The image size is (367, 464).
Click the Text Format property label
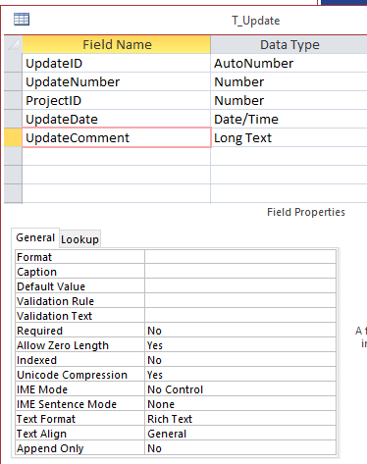tap(46, 419)
